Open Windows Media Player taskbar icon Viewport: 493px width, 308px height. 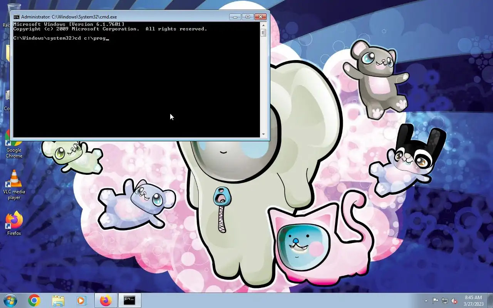click(82, 300)
